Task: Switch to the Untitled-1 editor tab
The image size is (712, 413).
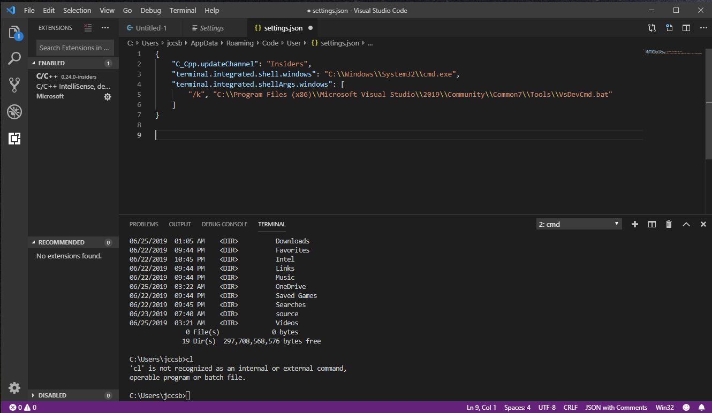Action: pyautogui.click(x=151, y=28)
